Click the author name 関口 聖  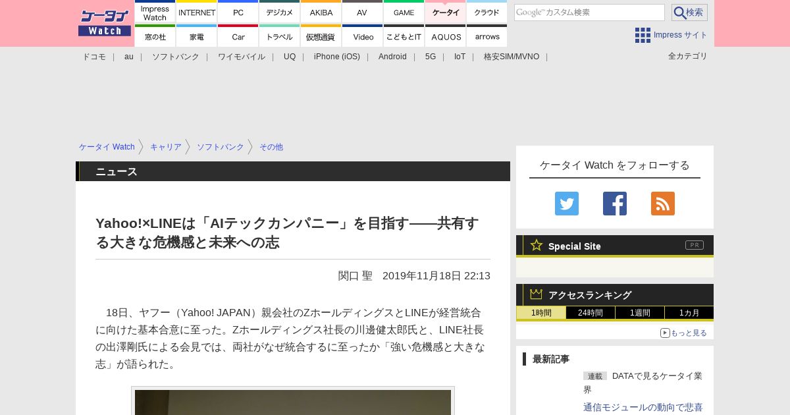[355, 275]
